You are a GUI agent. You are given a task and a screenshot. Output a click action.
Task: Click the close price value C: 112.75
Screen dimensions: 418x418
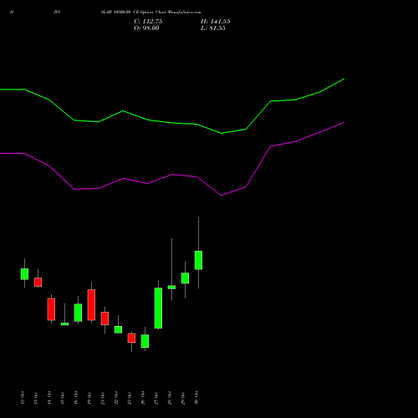[148, 22]
